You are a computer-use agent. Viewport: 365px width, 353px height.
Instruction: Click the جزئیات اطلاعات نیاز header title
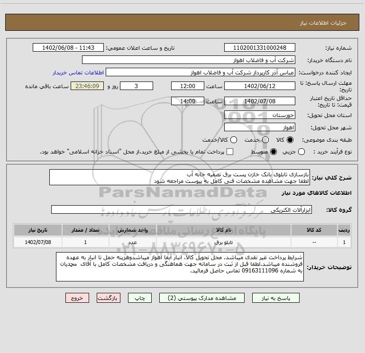323,23
